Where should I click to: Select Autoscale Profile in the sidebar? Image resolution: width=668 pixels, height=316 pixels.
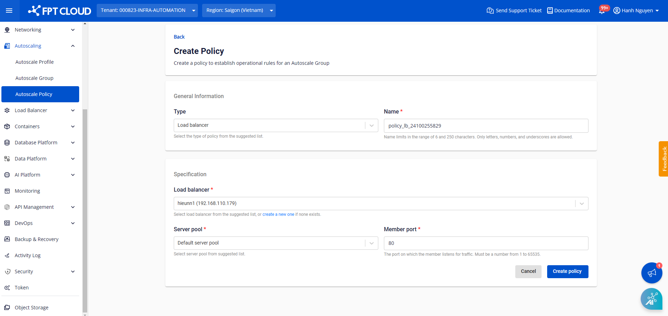(x=34, y=62)
